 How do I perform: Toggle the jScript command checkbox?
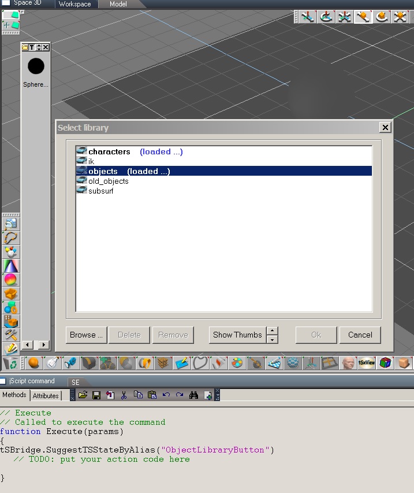(3, 381)
